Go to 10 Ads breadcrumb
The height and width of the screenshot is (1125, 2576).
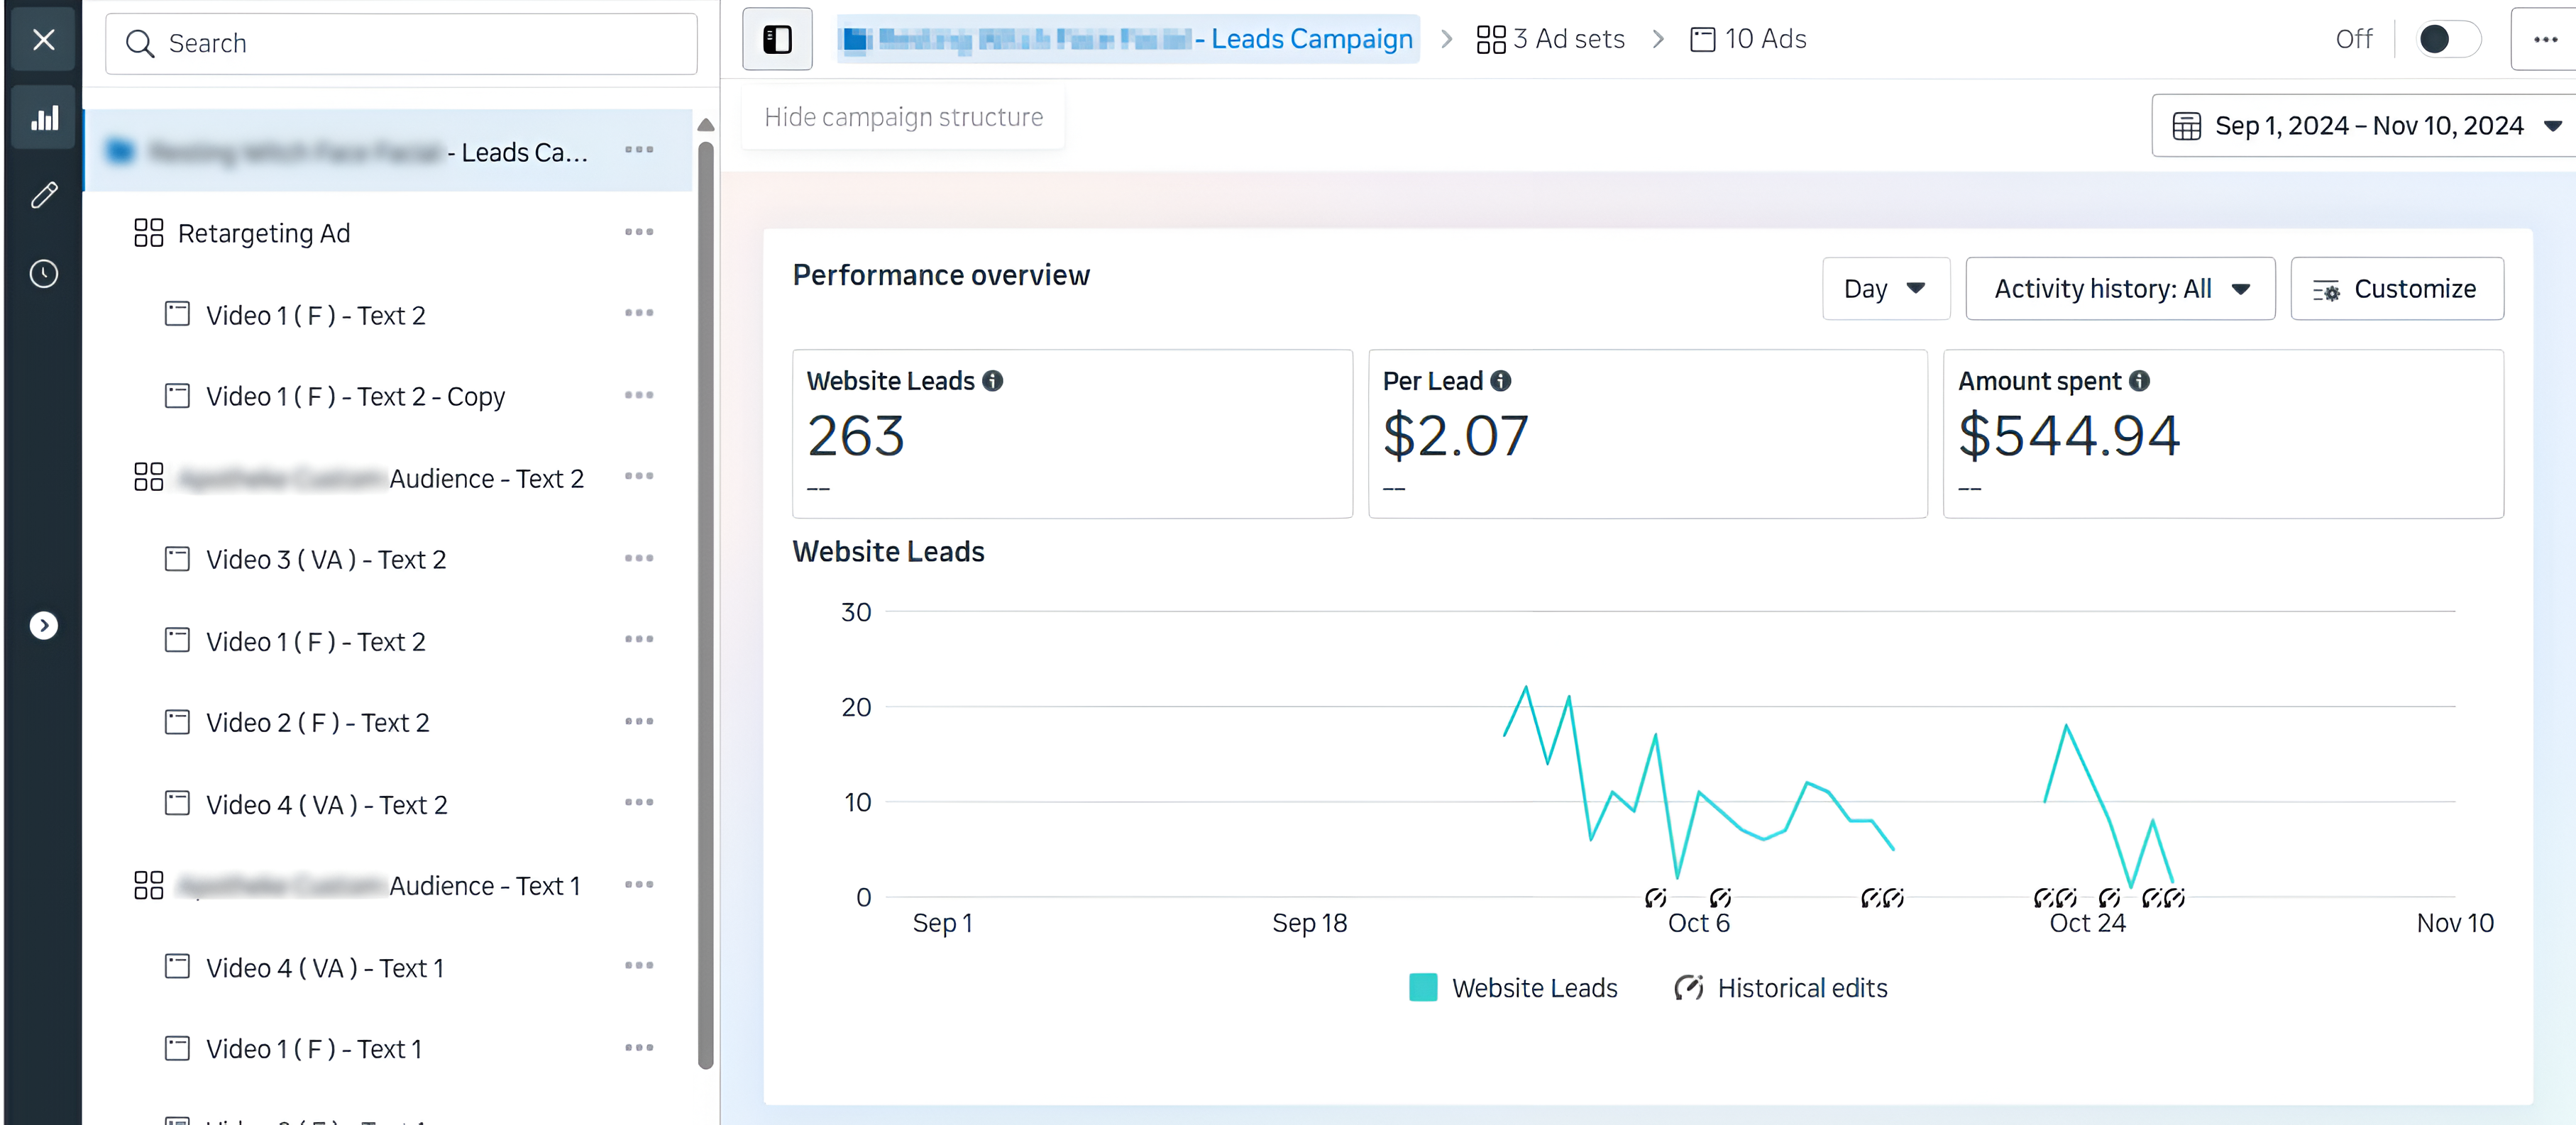(1748, 40)
